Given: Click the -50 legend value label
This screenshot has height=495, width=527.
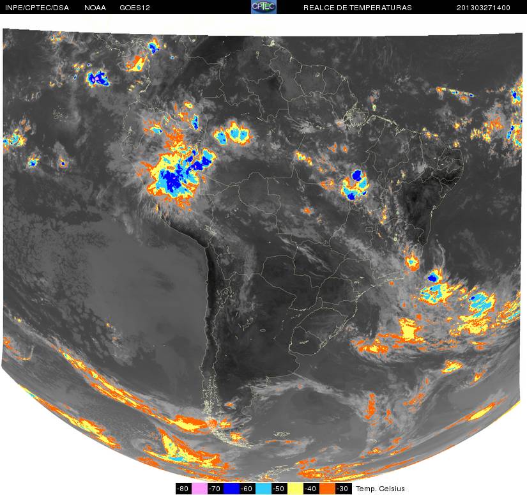Looking at the screenshot, I should 280,489.
